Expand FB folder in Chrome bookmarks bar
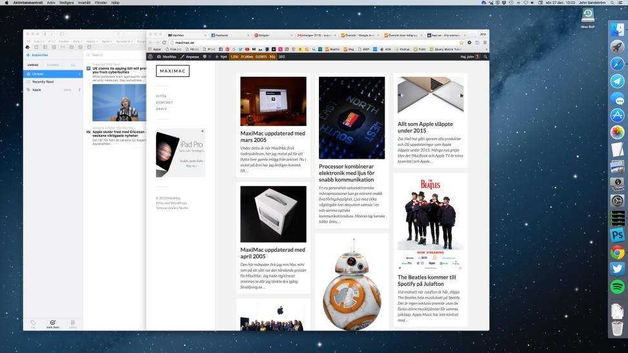 193,49
